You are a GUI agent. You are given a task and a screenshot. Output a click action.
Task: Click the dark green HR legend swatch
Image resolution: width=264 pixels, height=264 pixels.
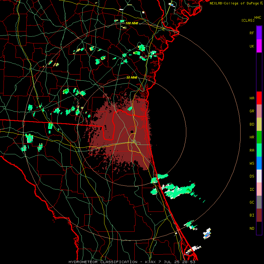coord(259,137)
